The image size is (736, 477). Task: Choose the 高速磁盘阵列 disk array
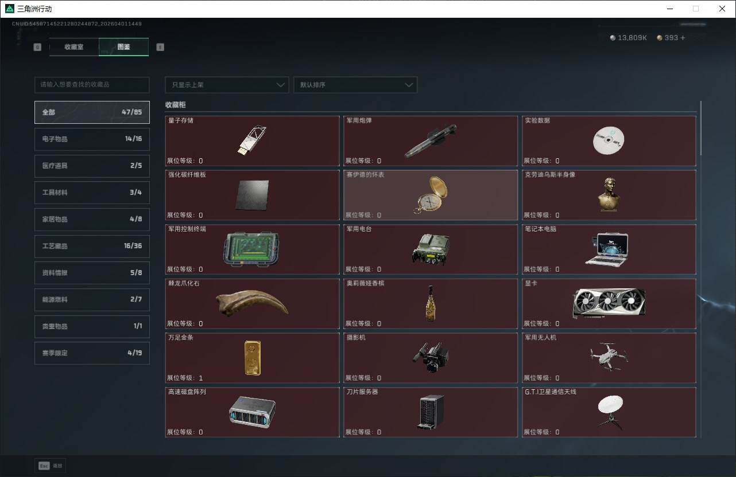(x=253, y=412)
